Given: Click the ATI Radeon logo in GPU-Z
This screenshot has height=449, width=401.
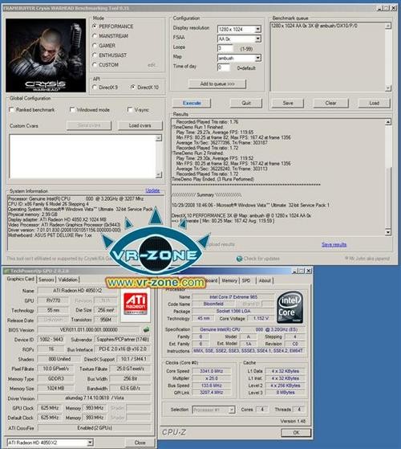Looking at the screenshot, I should [x=136, y=304].
